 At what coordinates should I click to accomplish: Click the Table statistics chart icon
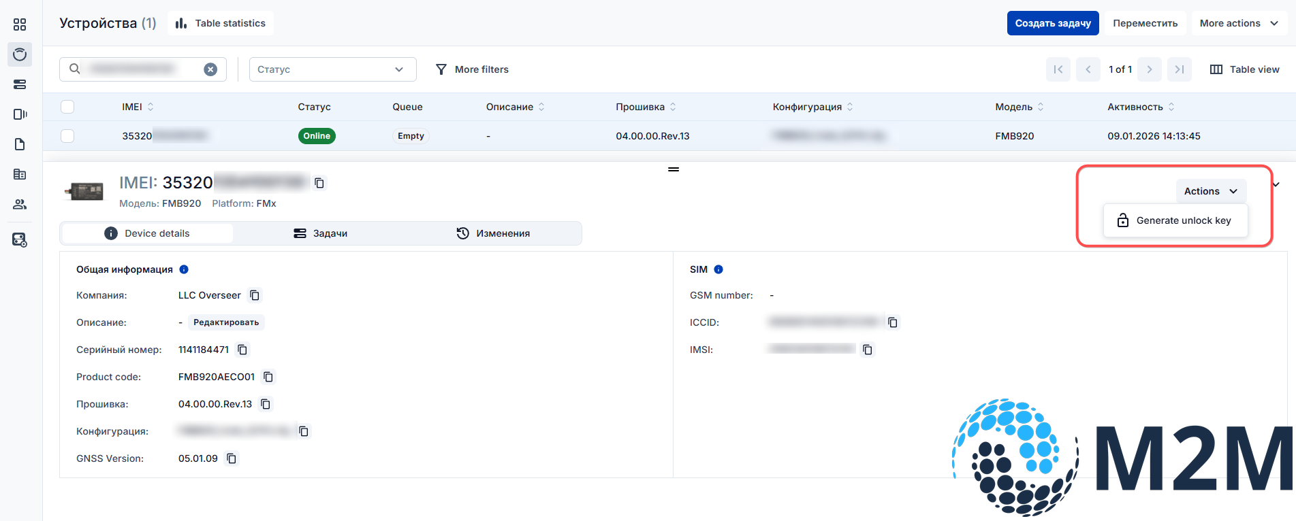click(x=181, y=23)
